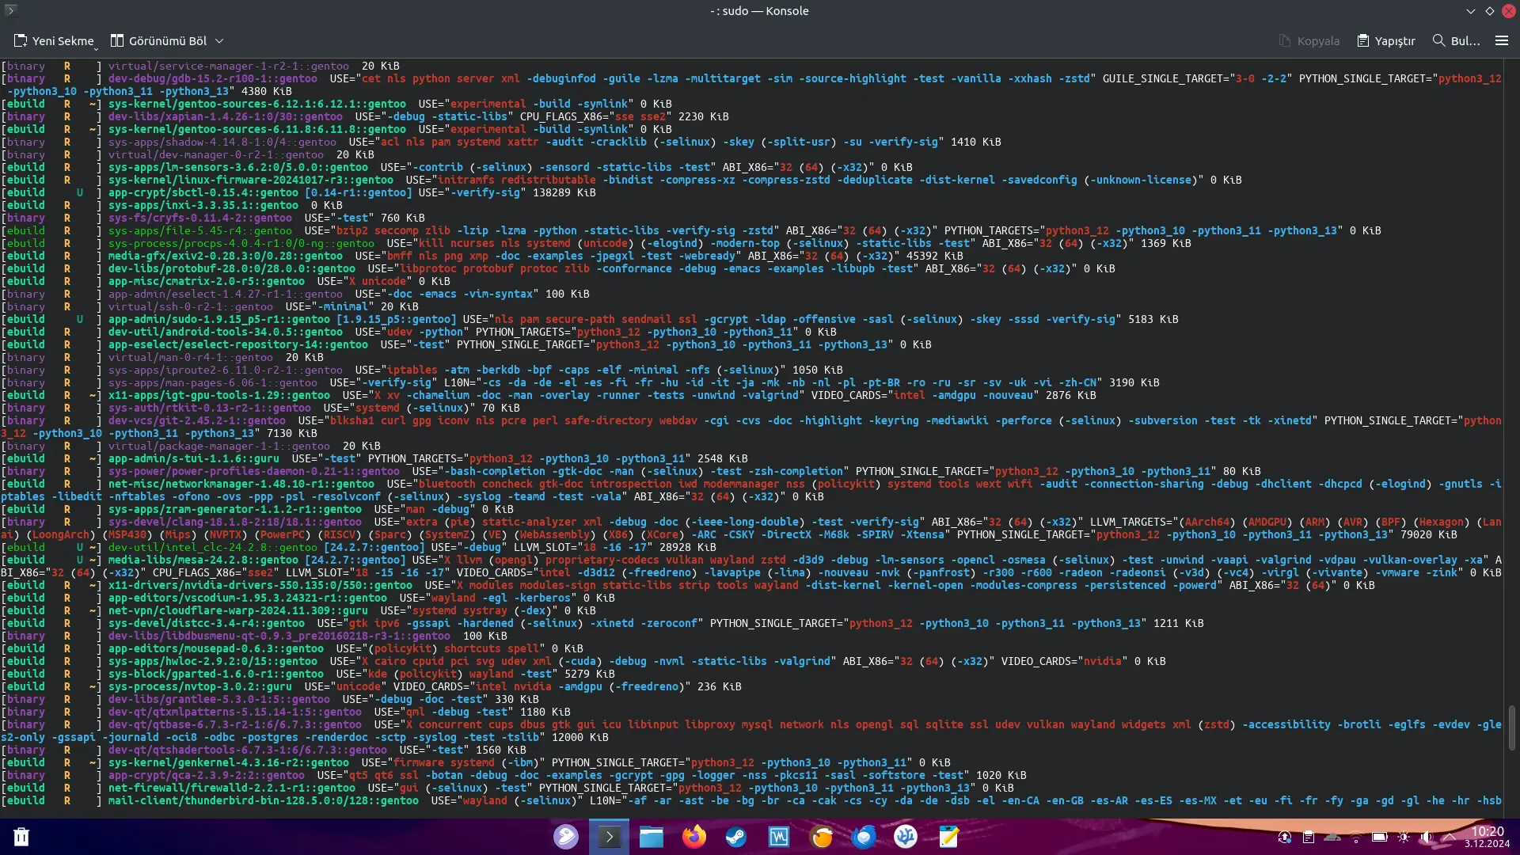Open Bul... search in Konsole

tap(1456, 40)
